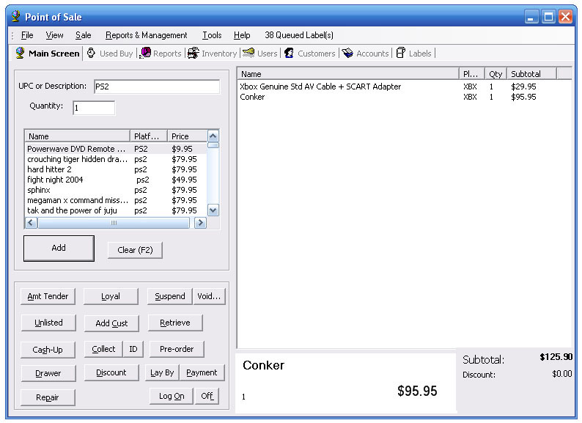The height and width of the screenshot is (423, 582).
Task: Select fight night 2004 in product list
Action: [x=55, y=180]
